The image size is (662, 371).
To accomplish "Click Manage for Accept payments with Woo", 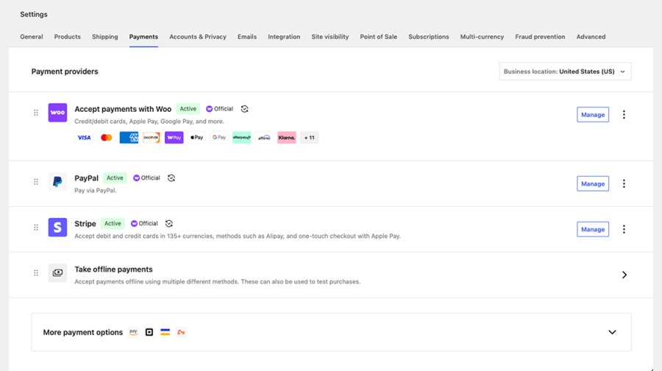I will point(593,115).
